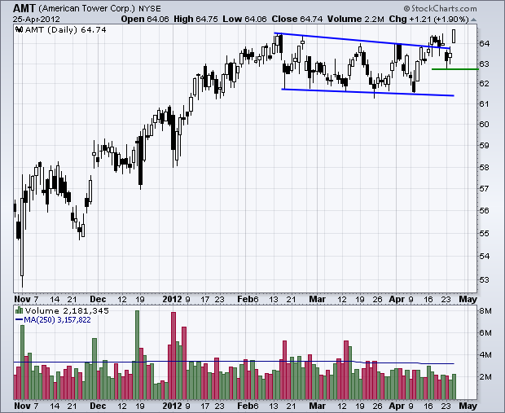Click the volume bars icon beside Volume
Screen dimensions: 505x413
[x=20, y=310]
